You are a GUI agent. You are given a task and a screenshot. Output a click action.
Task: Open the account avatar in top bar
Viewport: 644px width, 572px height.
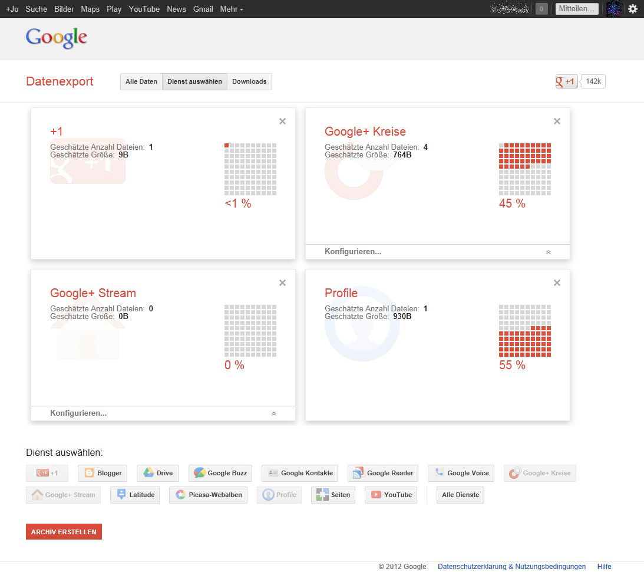[x=615, y=9]
